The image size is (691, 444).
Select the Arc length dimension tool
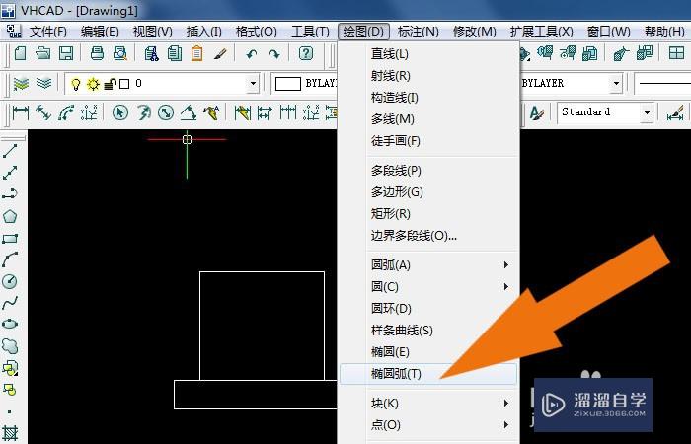coord(66,112)
